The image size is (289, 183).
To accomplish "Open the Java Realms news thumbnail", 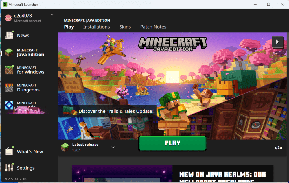I will point(122,174).
